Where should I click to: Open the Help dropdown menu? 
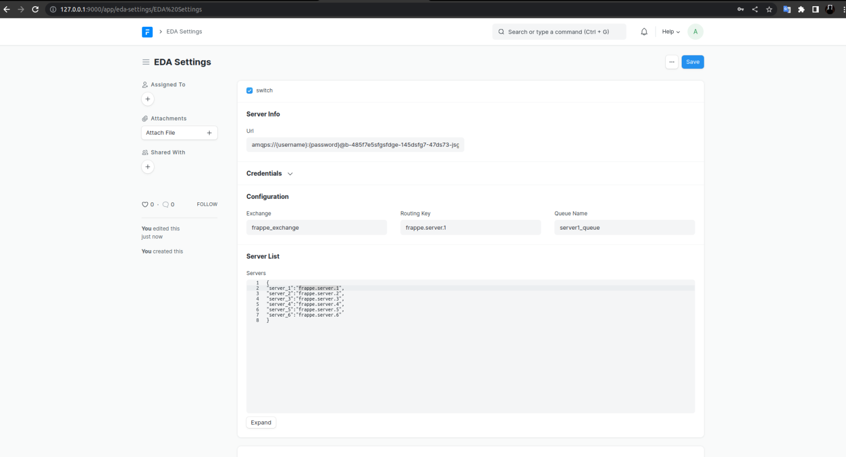click(x=671, y=32)
